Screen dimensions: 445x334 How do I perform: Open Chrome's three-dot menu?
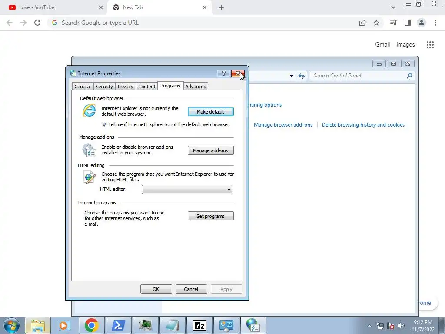tap(435, 23)
